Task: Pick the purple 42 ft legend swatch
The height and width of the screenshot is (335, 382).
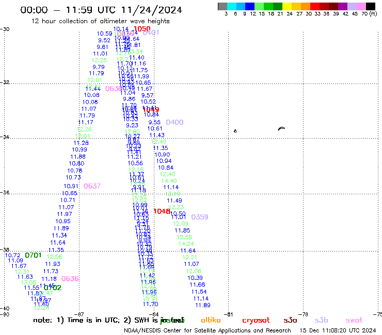Action: [343, 6]
